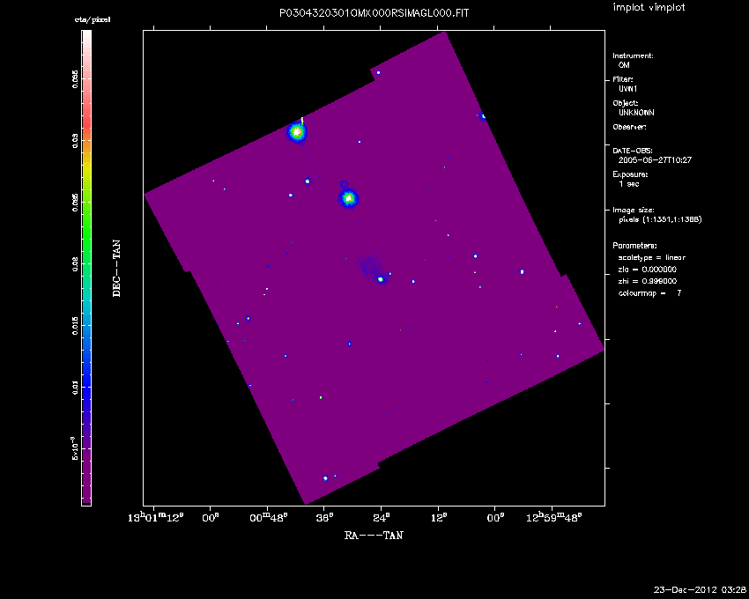Click the 0.015 colour bar label
This screenshot has width=749, height=599.
(x=75, y=326)
